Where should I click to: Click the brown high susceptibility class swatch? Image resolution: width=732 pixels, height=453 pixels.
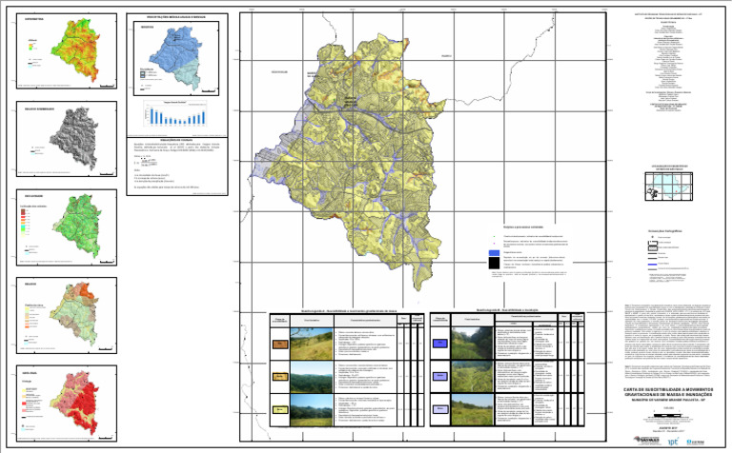click(x=280, y=345)
